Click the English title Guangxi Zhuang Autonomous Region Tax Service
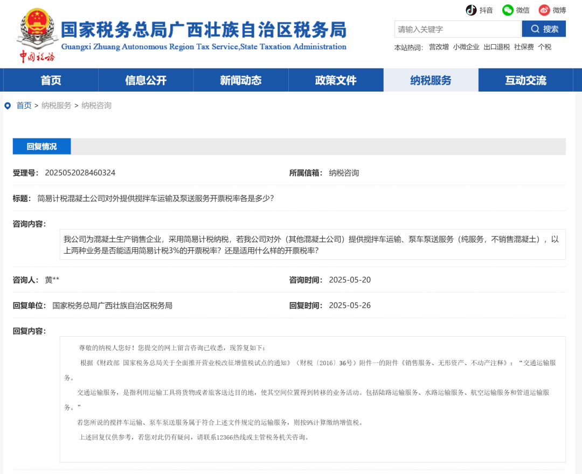Image resolution: width=582 pixels, height=474 pixels. (x=203, y=47)
